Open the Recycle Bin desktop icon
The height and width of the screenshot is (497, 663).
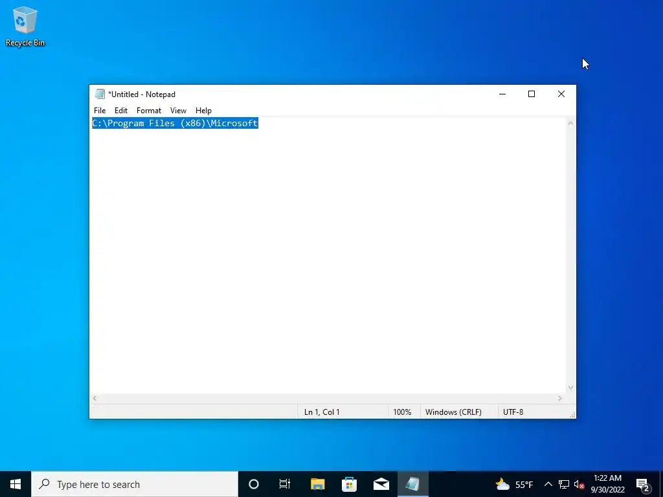pos(25,26)
